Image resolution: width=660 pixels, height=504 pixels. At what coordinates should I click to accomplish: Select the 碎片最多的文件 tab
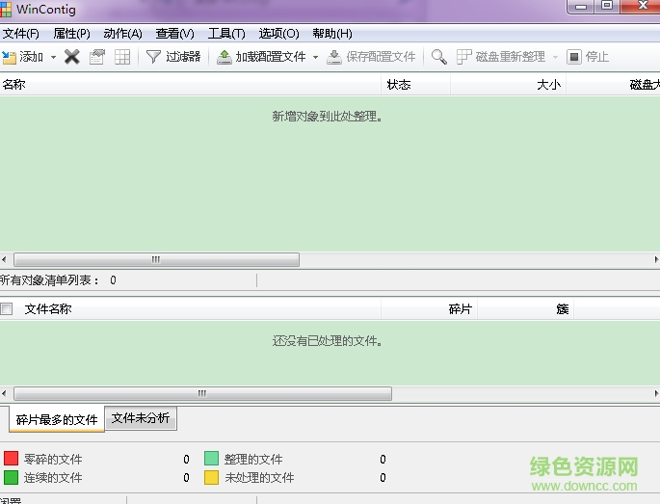pyautogui.click(x=57, y=420)
